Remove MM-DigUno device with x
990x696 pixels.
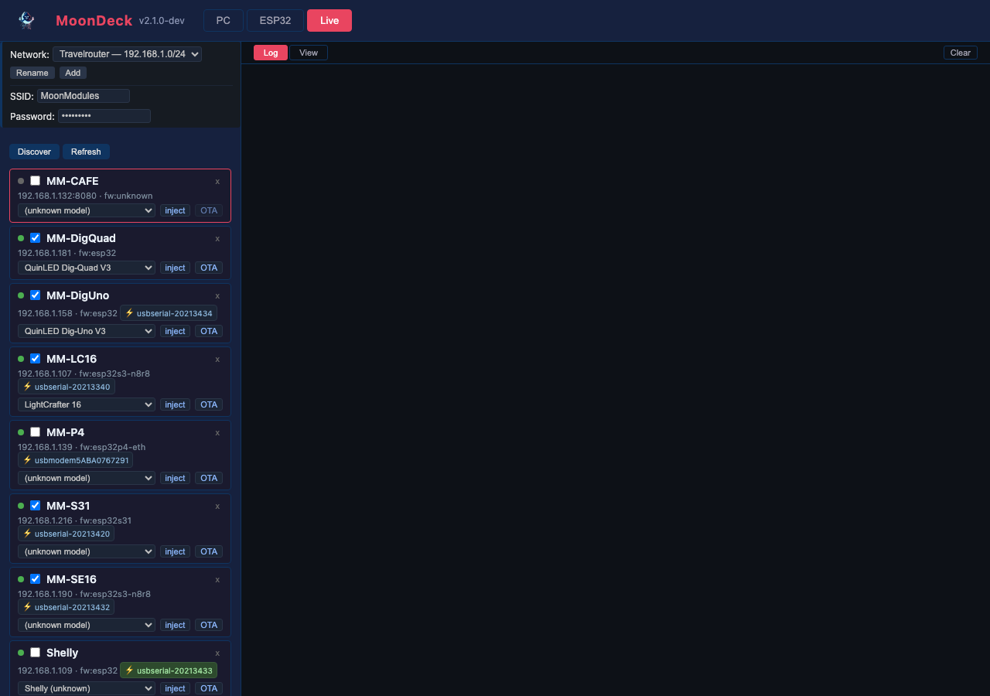[217, 295]
